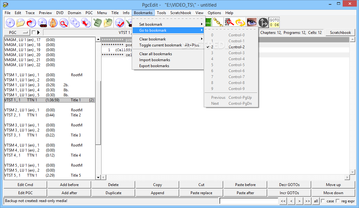Choose Export bookmarks
Viewport: 359px width, 208px height.
[x=169, y=66]
